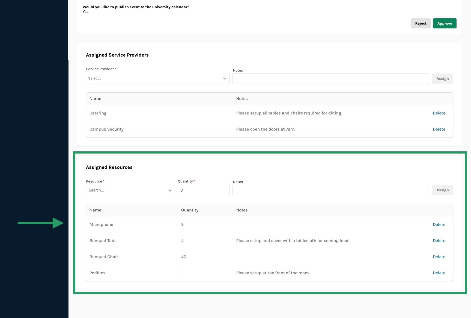Screen dimensions: 471x318
Task: Open the Resource search dropdown
Action: click(x=127, y=190)
